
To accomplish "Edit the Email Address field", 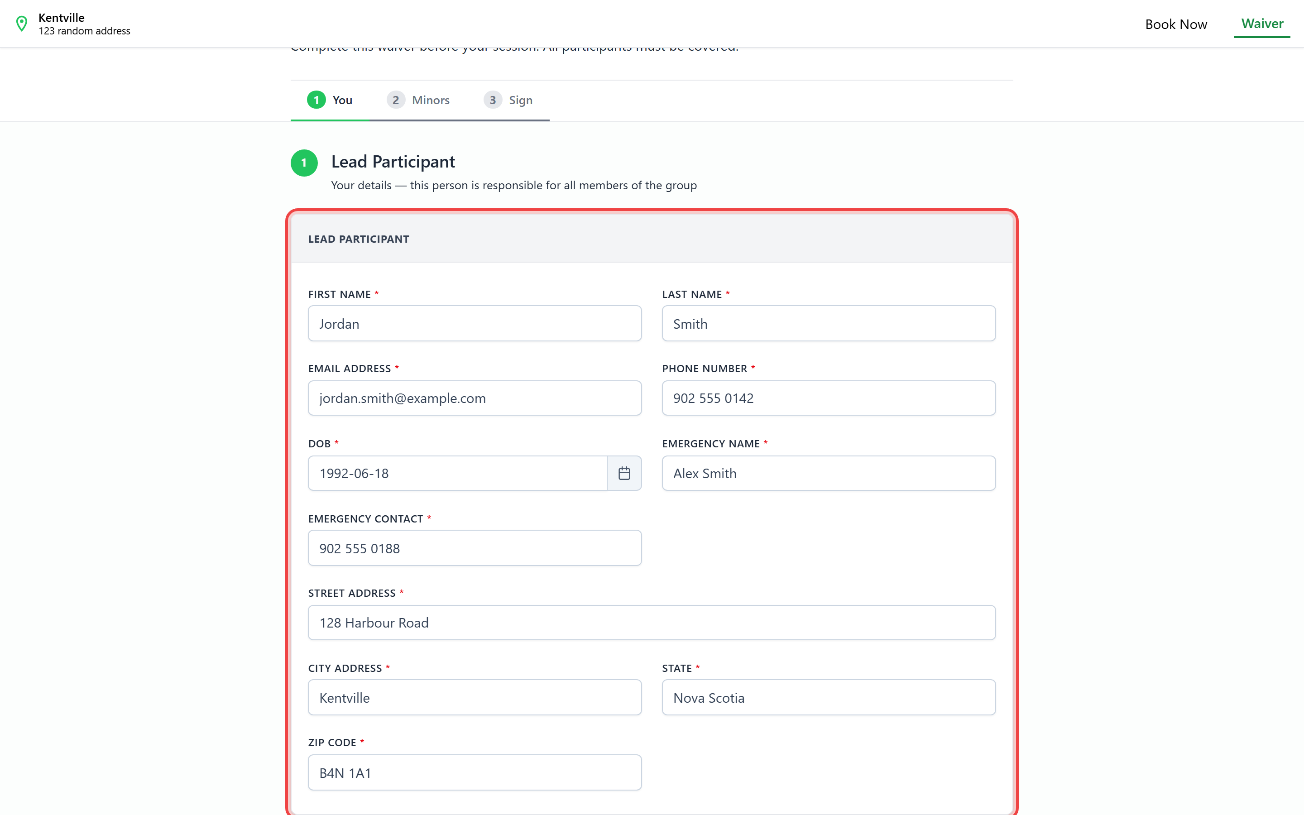I will (475, 398).
